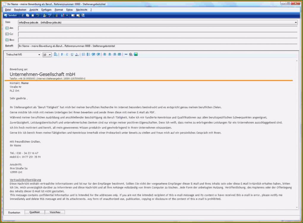Attach a file with the paperclip icon
This screenshot has width=303, height=223.
tap(56, 15)
